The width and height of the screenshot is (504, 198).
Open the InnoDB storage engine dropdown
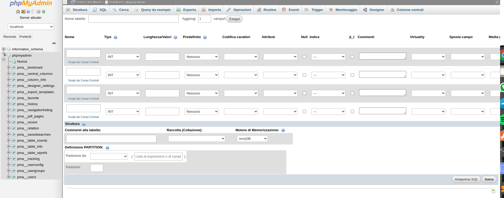(x=252, y=139)
